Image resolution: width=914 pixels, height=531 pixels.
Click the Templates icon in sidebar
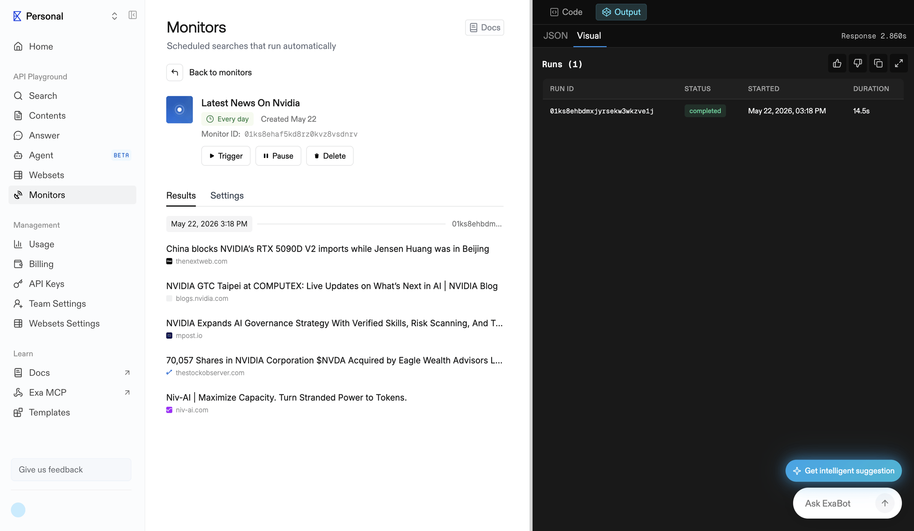[18, 413]
